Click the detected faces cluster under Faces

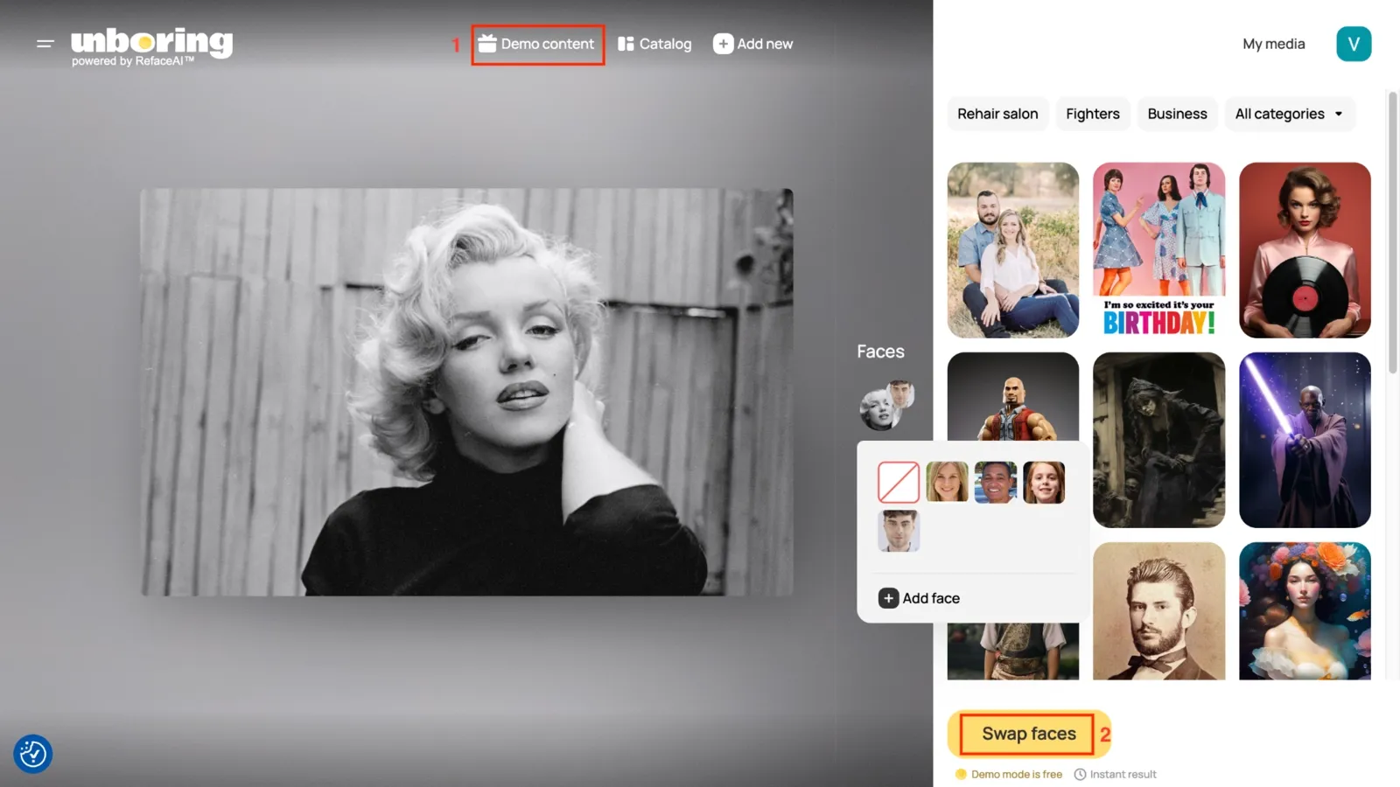tap(886, 405)
